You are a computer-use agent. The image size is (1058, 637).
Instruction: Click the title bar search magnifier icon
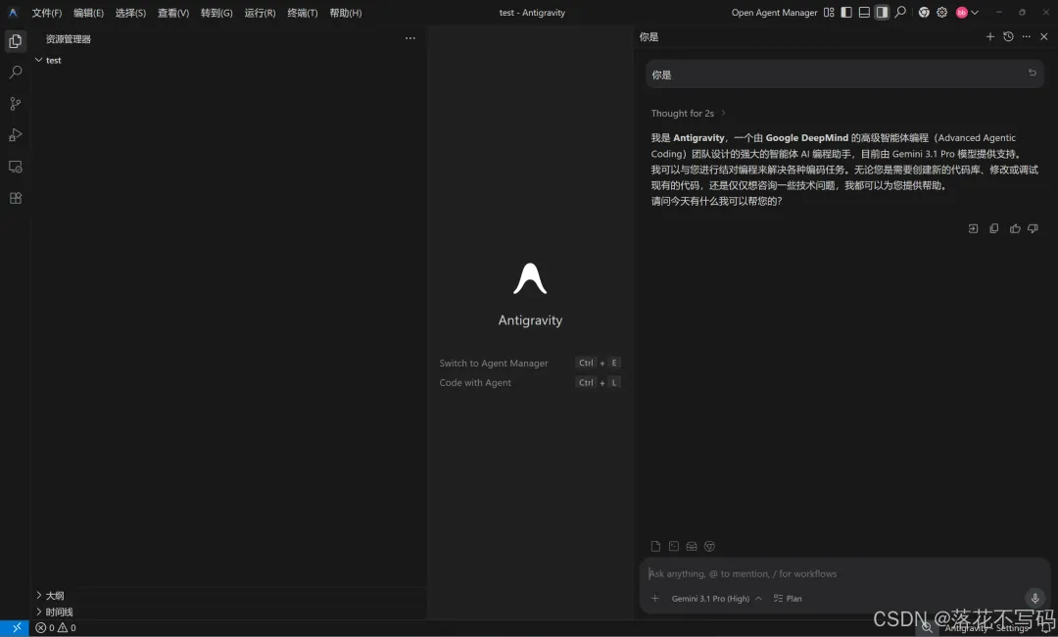[x=900, y=12]
